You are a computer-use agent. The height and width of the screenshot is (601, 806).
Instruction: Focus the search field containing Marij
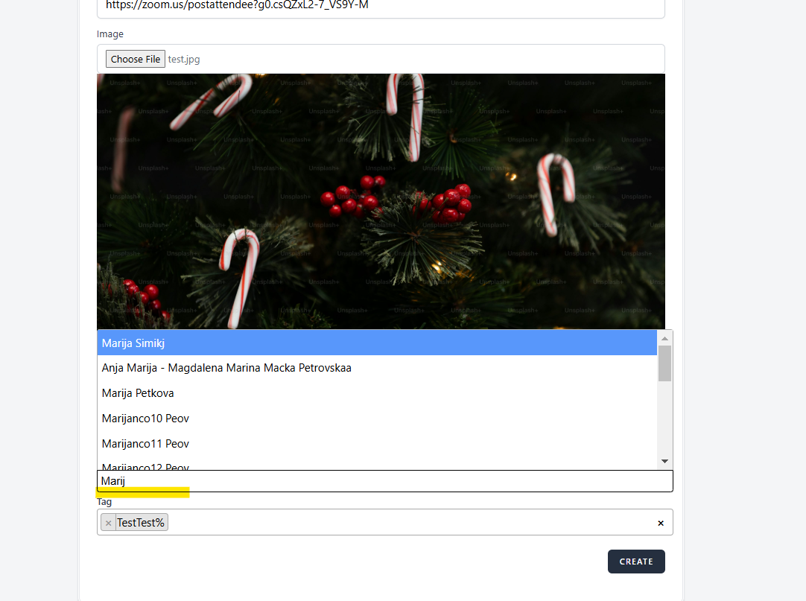click(384, 481)
